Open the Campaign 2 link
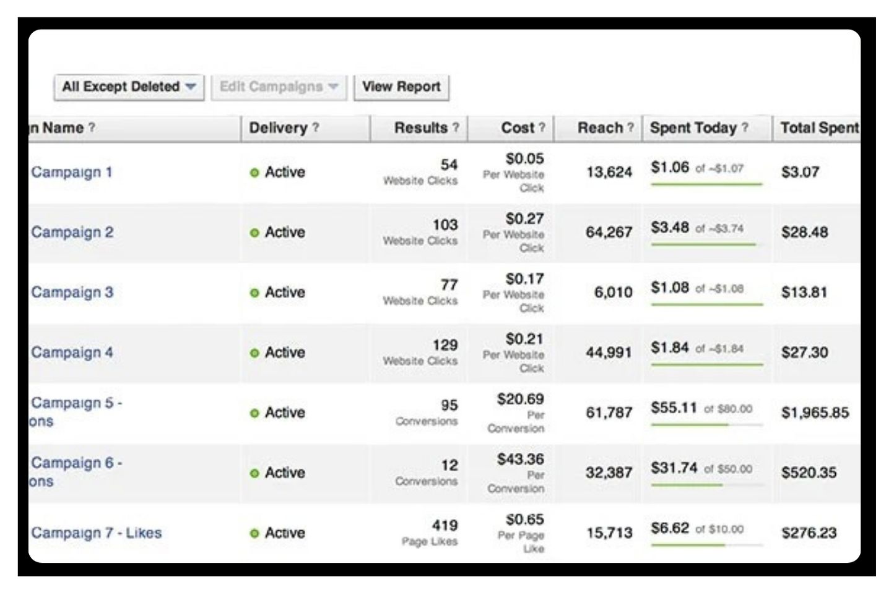This screenshot has height=595, width=894. pos(72,232)
